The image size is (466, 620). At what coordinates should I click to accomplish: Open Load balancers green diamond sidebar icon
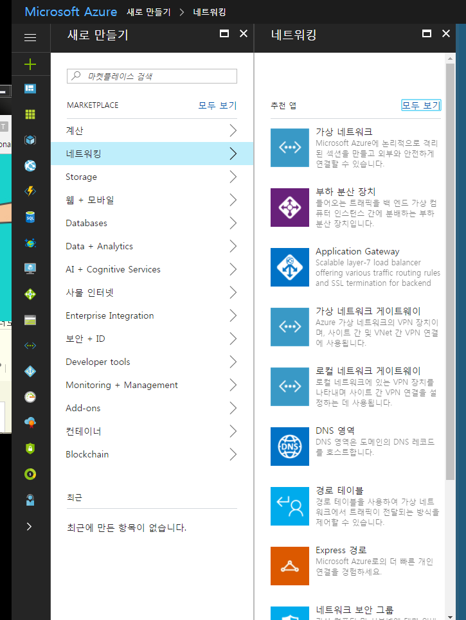coord(30,294)
